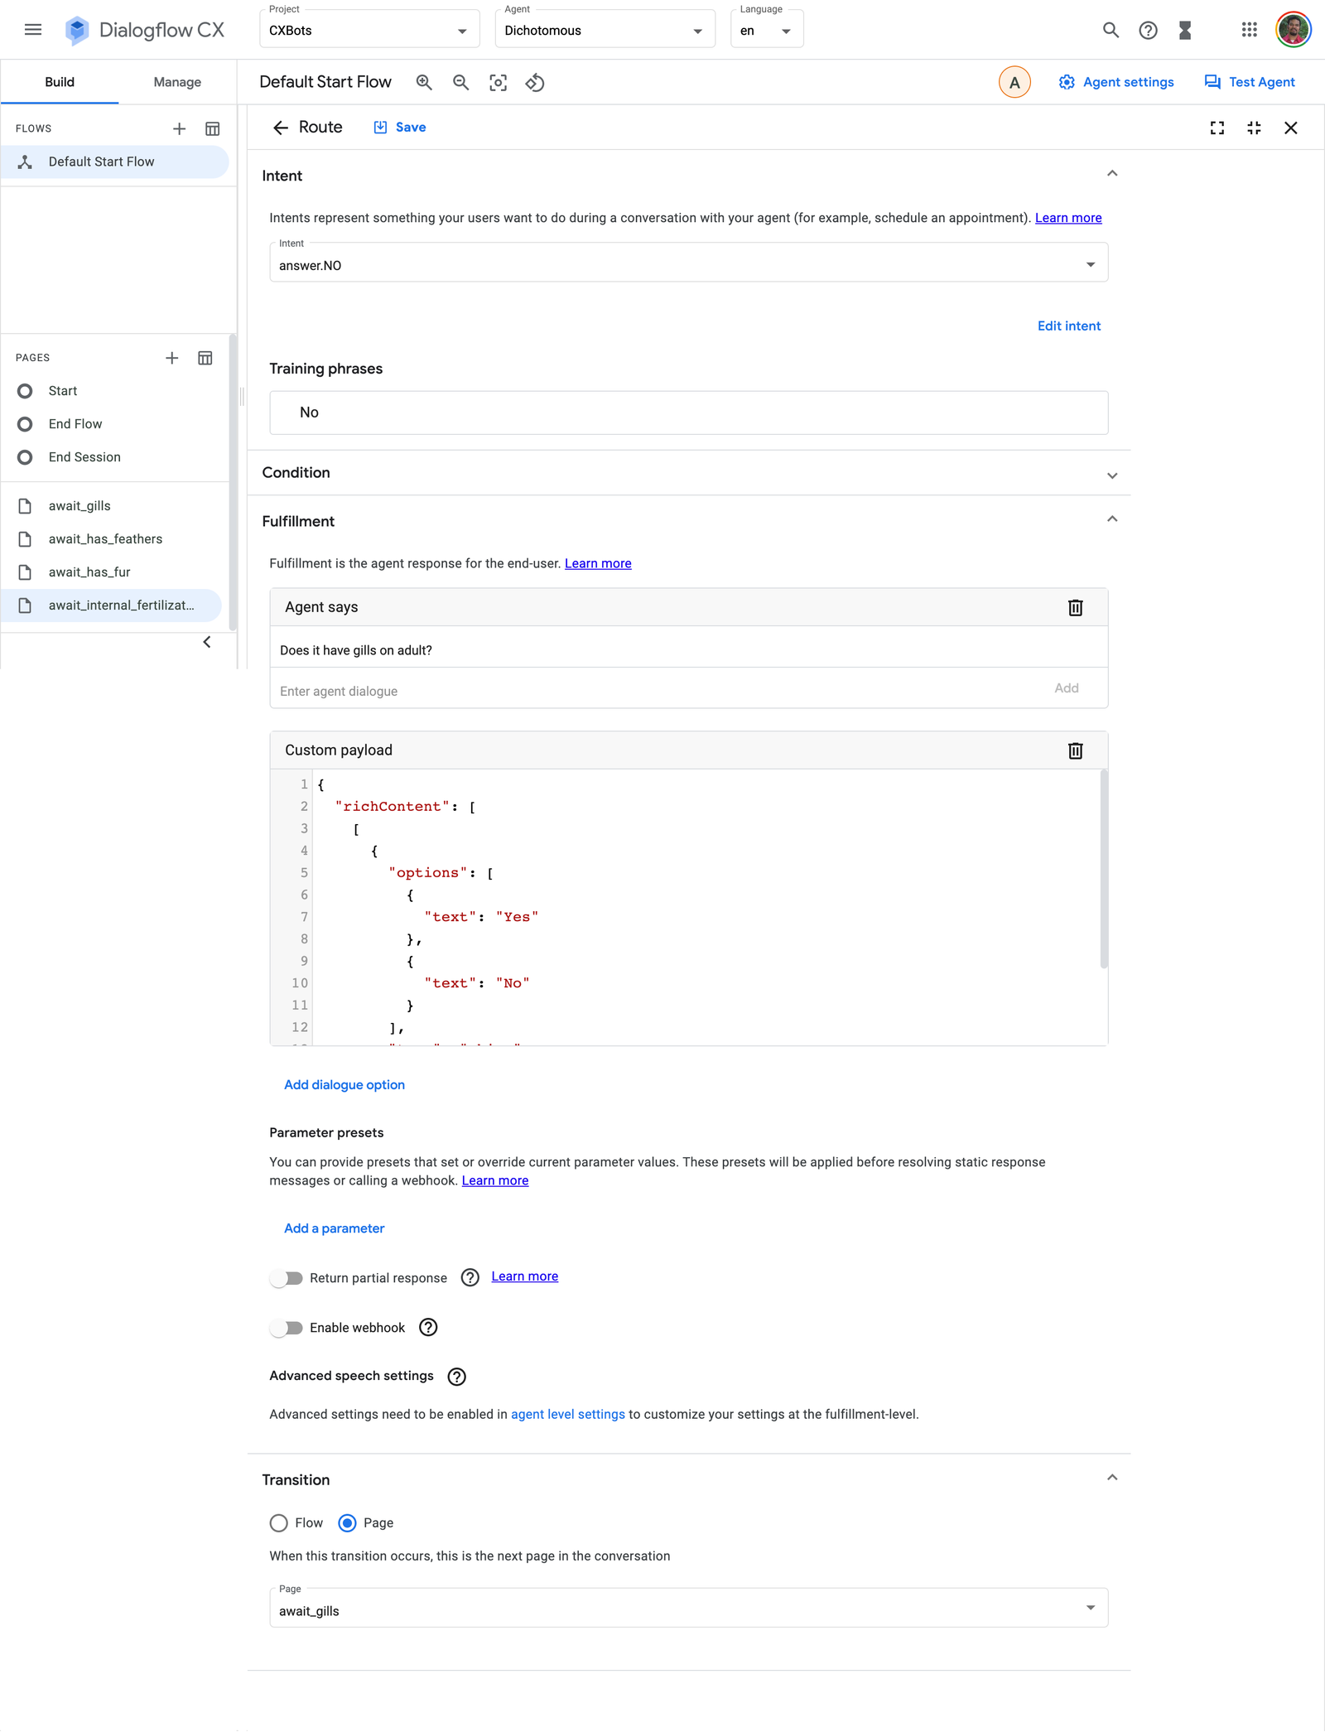Enable the webhook toggle
Viewport: 1325px width, 1732px height.
point(287,1328)
